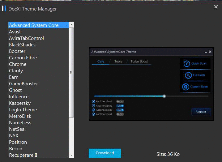The height and width of the screenshot is (162, 222).
Task: Select the Ghost theme
Action: (39, 90)
